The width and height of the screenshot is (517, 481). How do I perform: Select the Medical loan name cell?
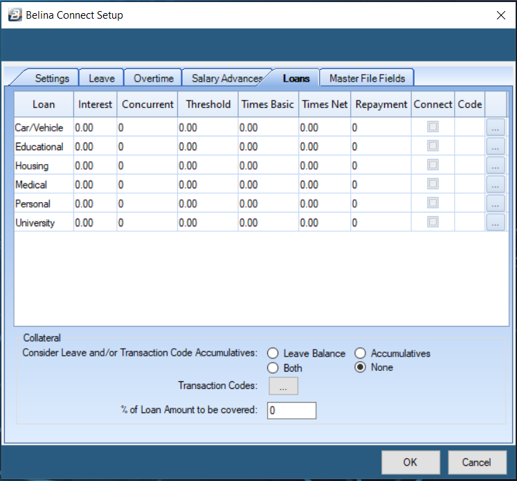click(x=44, y=184)
